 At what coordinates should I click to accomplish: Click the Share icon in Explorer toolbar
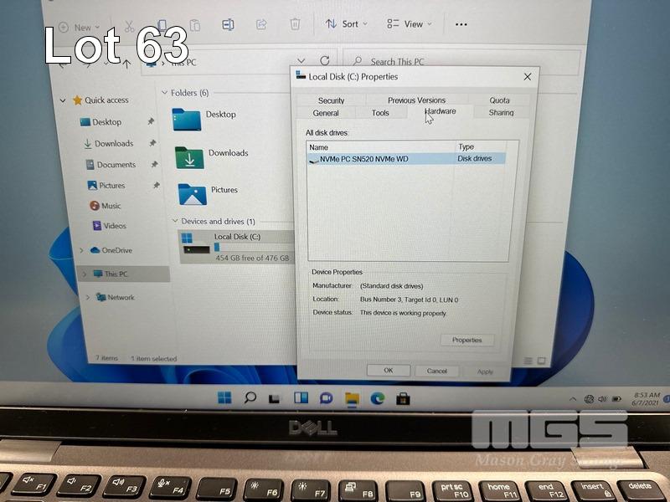pos(261,25)
